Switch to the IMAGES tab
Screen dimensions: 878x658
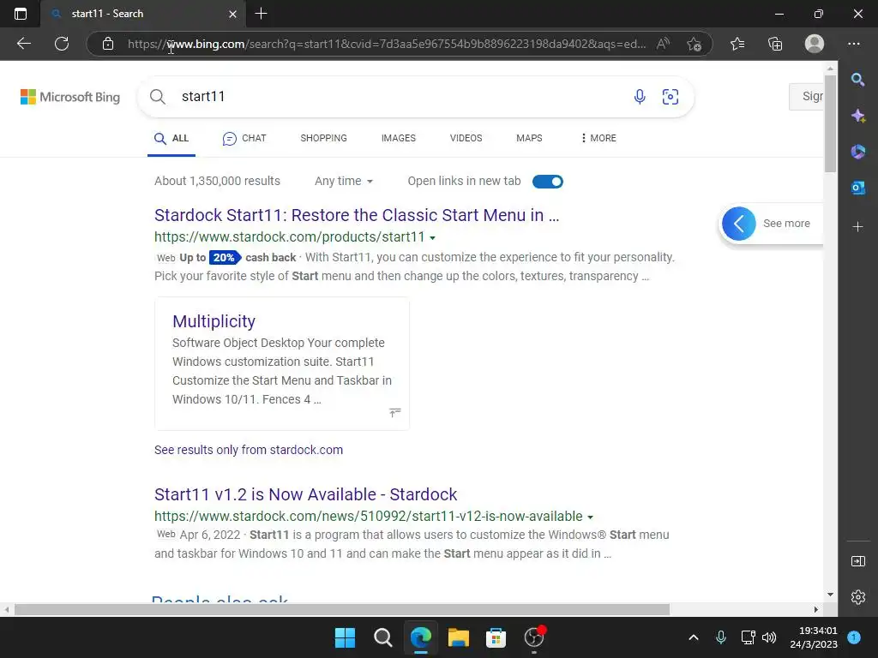tap(399, 138)
